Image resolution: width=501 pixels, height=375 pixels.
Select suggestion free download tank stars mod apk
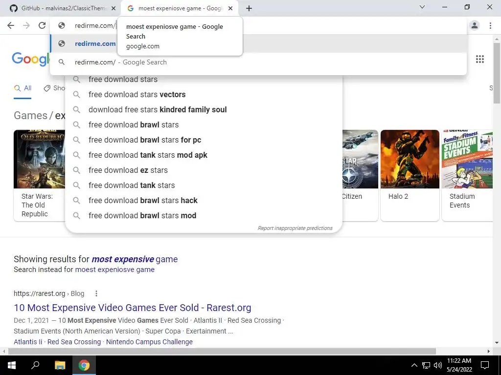coord(204,155)
